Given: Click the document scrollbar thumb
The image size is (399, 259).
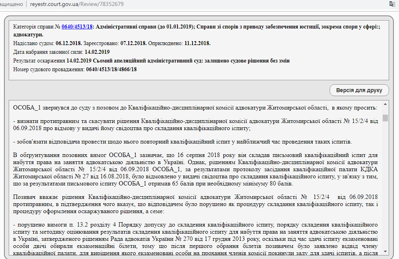Looking at the screenshot, I should coord(385,118).
